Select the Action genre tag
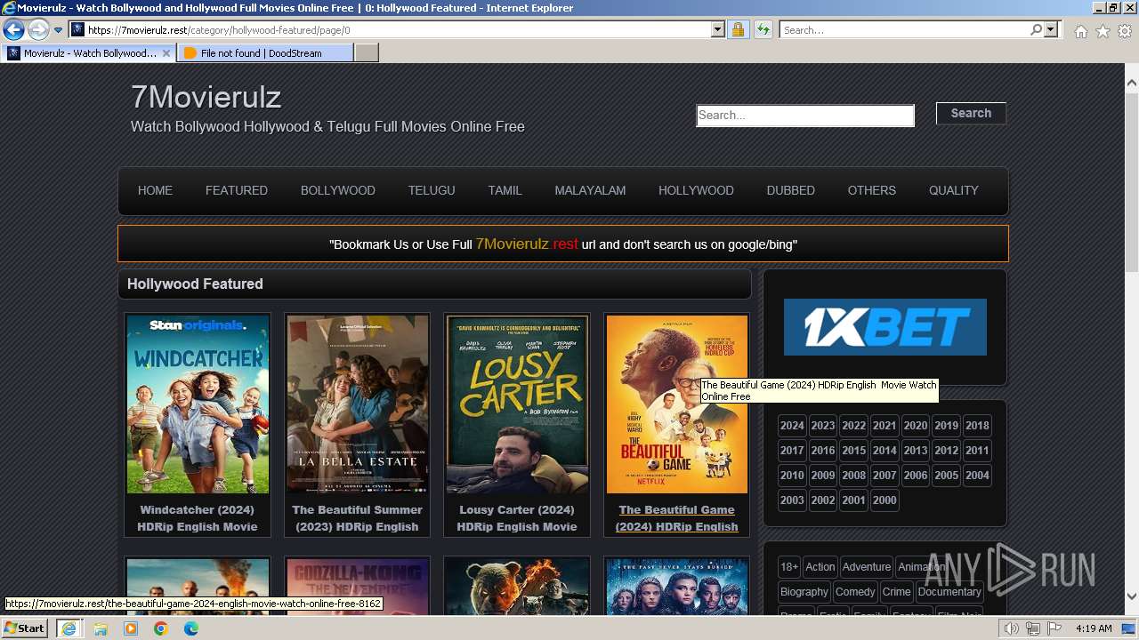The width and height of the screenshot is (1139, 640). coord(820,567)
